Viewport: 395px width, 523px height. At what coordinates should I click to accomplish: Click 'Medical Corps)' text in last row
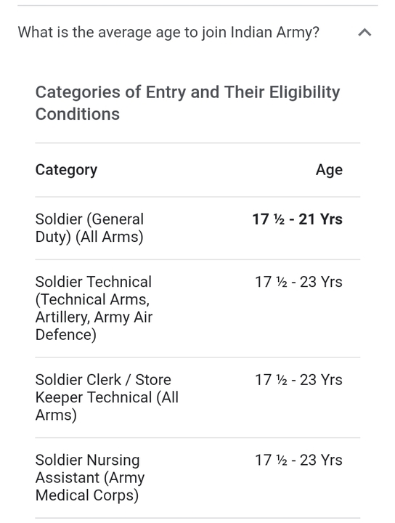(87, 495)
